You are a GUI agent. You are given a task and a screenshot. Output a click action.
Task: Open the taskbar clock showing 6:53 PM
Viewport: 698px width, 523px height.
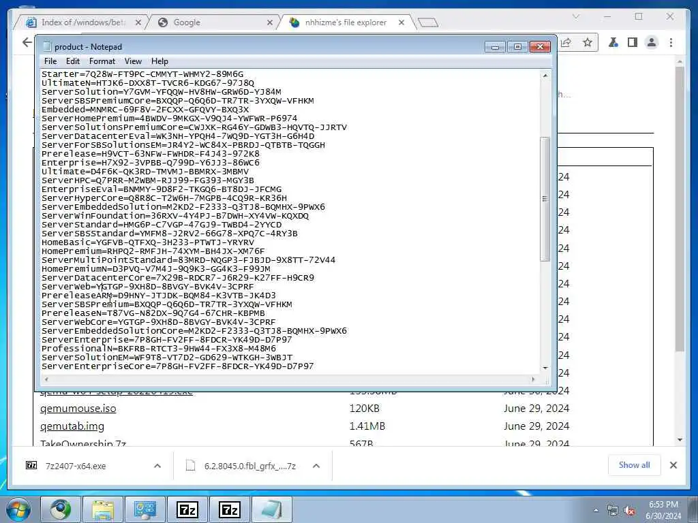663,510
